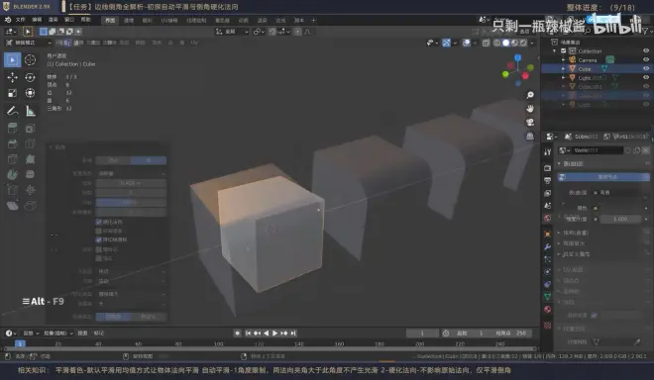Image resolution: width=654 pixels, height=380 pixels.
Task: Open the pivot point dropdown
Action: [259, 32]
